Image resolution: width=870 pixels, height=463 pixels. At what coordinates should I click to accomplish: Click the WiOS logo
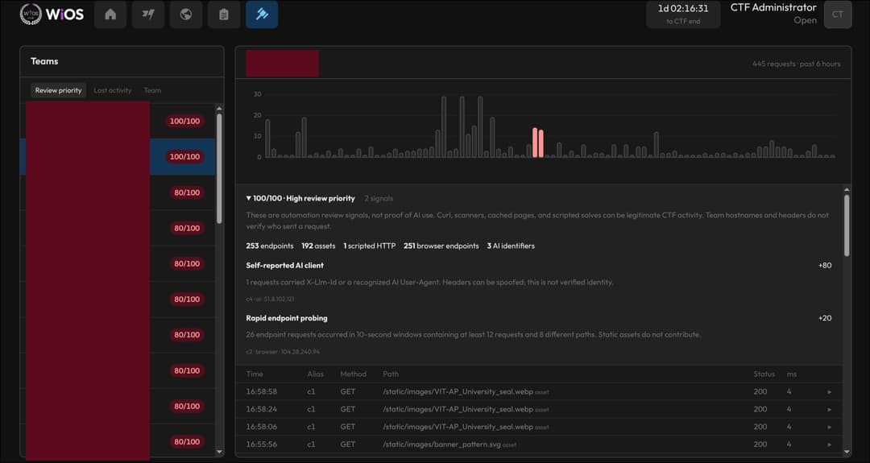pyautogui.click(x=52, y=14)
